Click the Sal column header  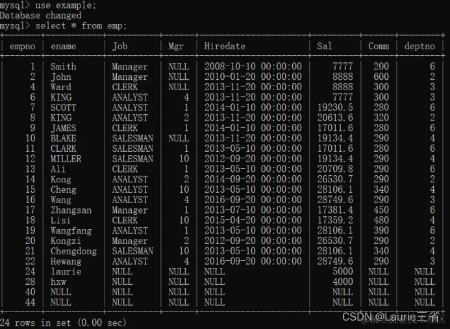pos(325,46)
